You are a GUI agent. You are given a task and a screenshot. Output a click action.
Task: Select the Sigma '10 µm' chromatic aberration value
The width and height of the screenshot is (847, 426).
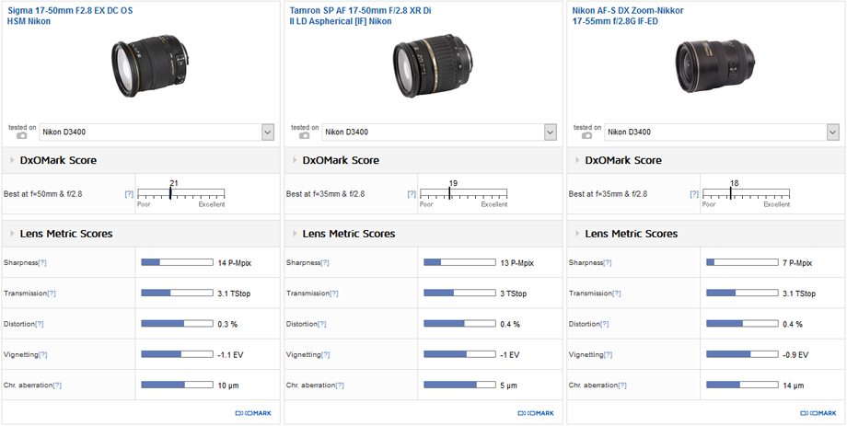pos(228,386)
